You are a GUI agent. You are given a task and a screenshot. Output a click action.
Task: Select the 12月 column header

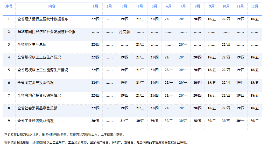point(255,6)
